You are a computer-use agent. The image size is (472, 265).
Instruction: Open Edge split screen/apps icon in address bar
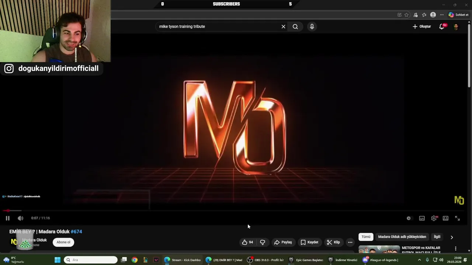(x=399, y=15)
